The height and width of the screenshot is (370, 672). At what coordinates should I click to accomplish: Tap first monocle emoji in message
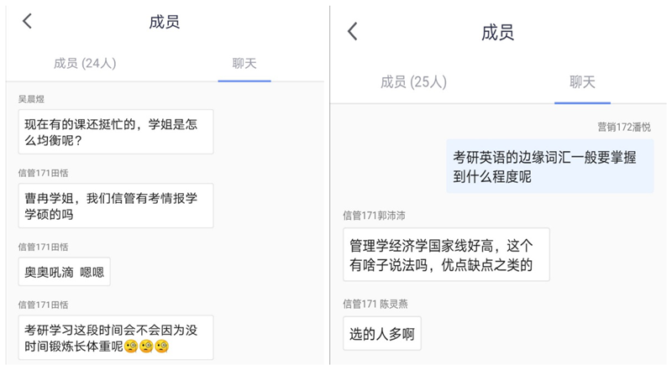(x=131, y=346)
